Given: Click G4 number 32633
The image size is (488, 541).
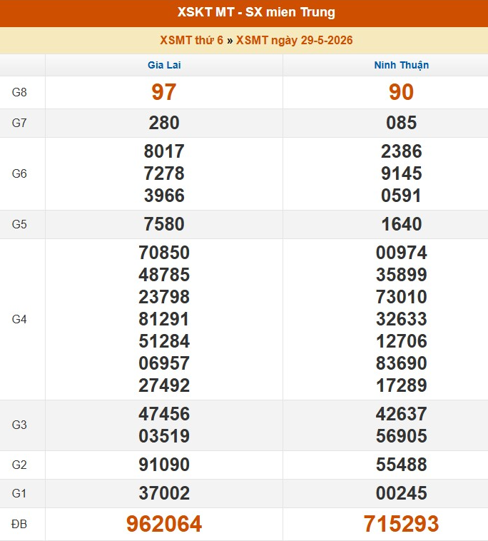Looking at the screenshot, I should (402, 319).
